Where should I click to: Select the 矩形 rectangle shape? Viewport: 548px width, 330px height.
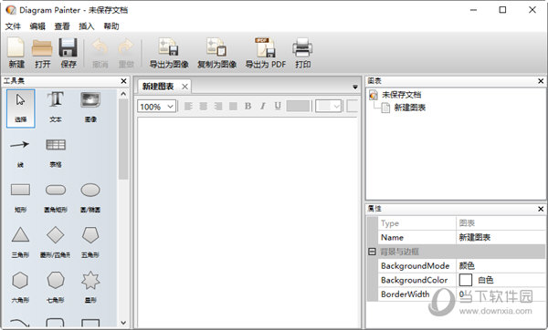pos(20,190)
